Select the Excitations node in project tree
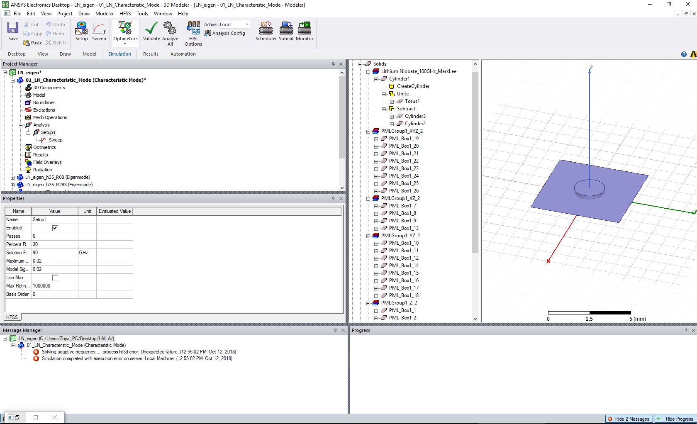The height and width of the screenshot is (424, 697). point(44,110)
